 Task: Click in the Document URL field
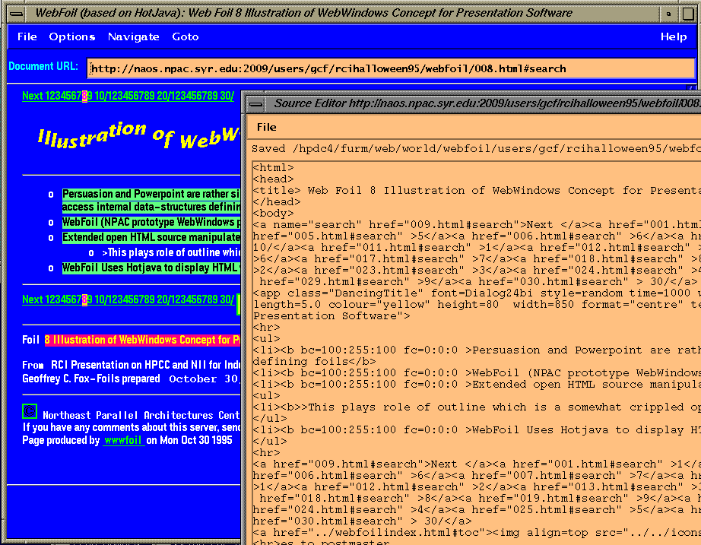[x=391, y=69]
